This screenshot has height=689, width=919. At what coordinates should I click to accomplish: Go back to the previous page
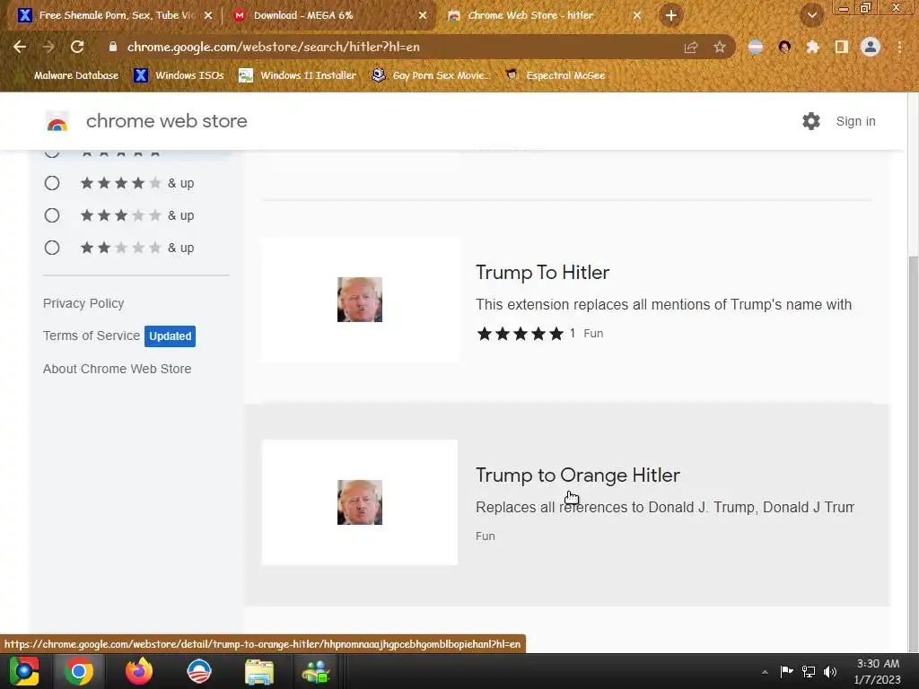[20, 47]
